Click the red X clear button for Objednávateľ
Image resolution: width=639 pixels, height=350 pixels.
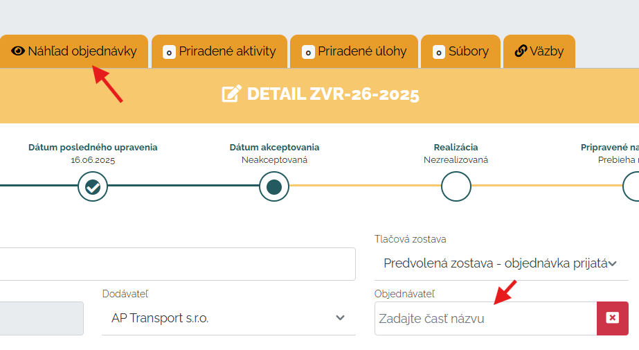613,318
